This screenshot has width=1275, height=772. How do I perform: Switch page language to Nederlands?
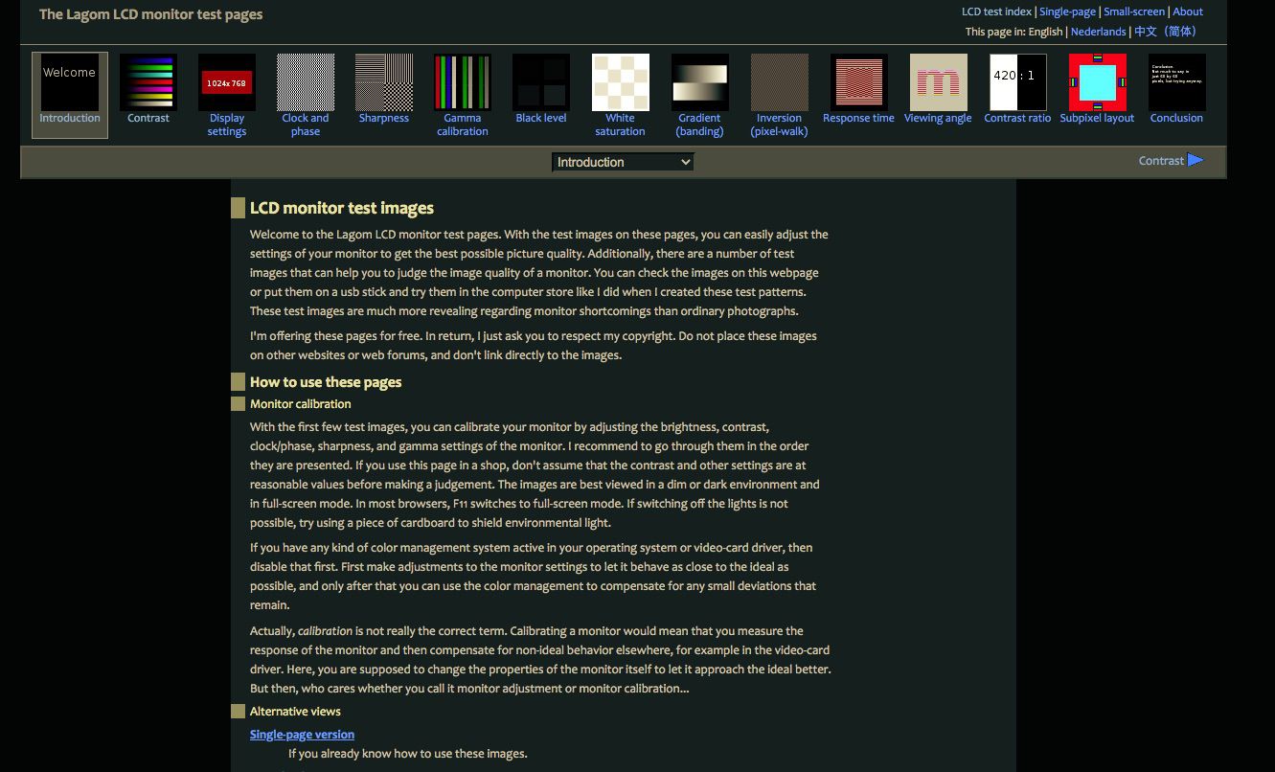(1098, 32)
